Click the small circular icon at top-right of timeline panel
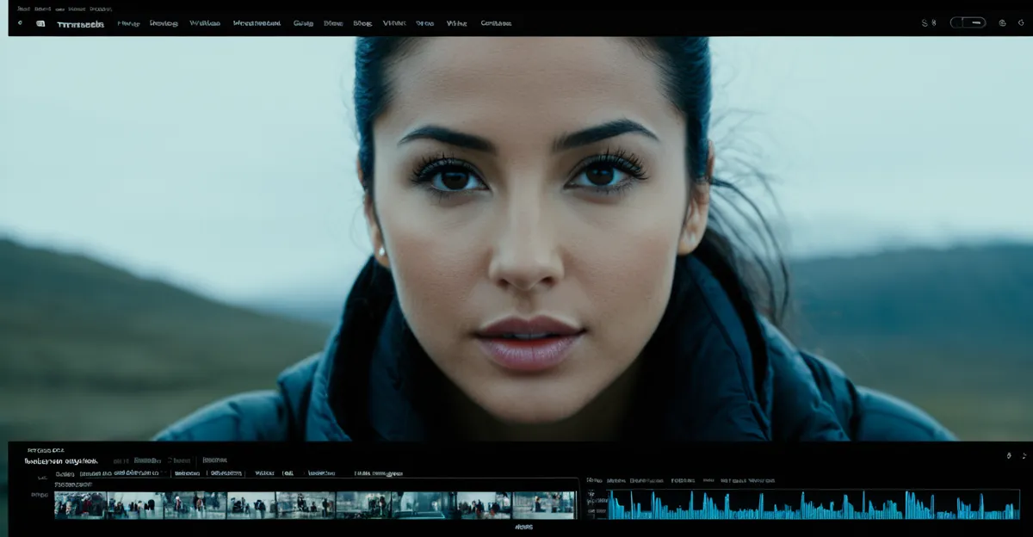Viewport: 1033px width, 537px height. pyautogui.click(x=1009, y=455)
